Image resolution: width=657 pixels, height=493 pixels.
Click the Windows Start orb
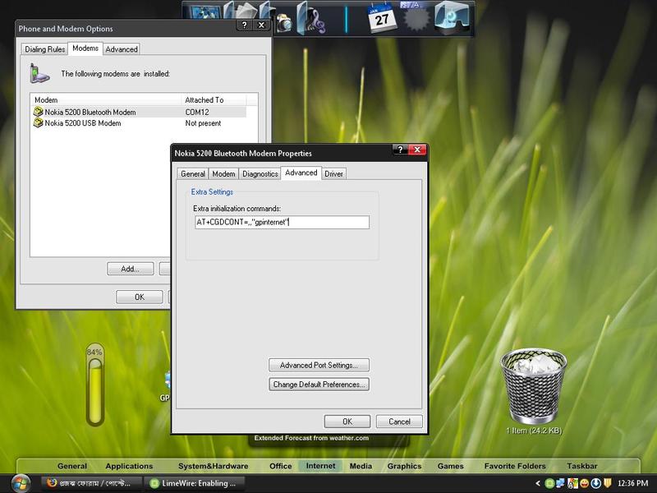coord(21,483)
